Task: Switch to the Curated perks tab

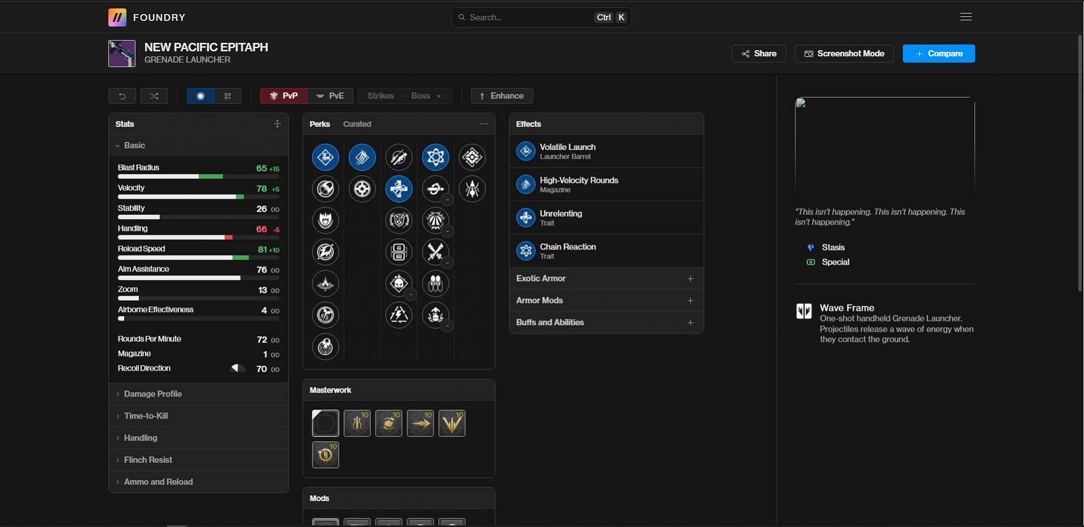Action: (357, 124)
